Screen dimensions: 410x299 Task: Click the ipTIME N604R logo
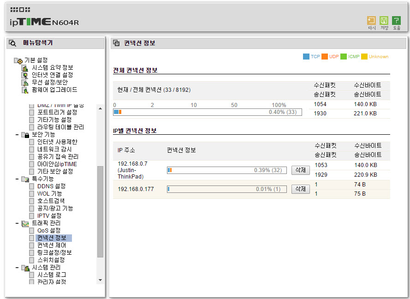click(x=44, y=22)
